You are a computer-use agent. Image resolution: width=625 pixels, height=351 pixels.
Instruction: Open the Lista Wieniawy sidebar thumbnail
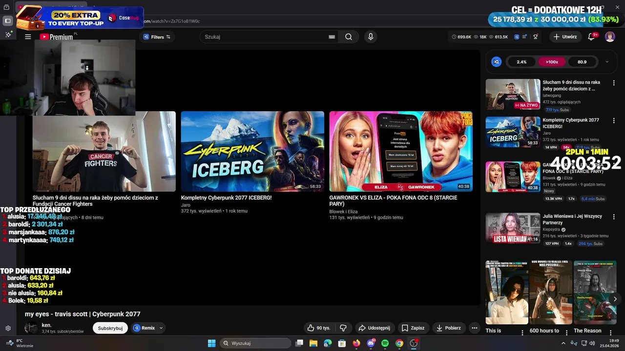(x=513, y=228)
